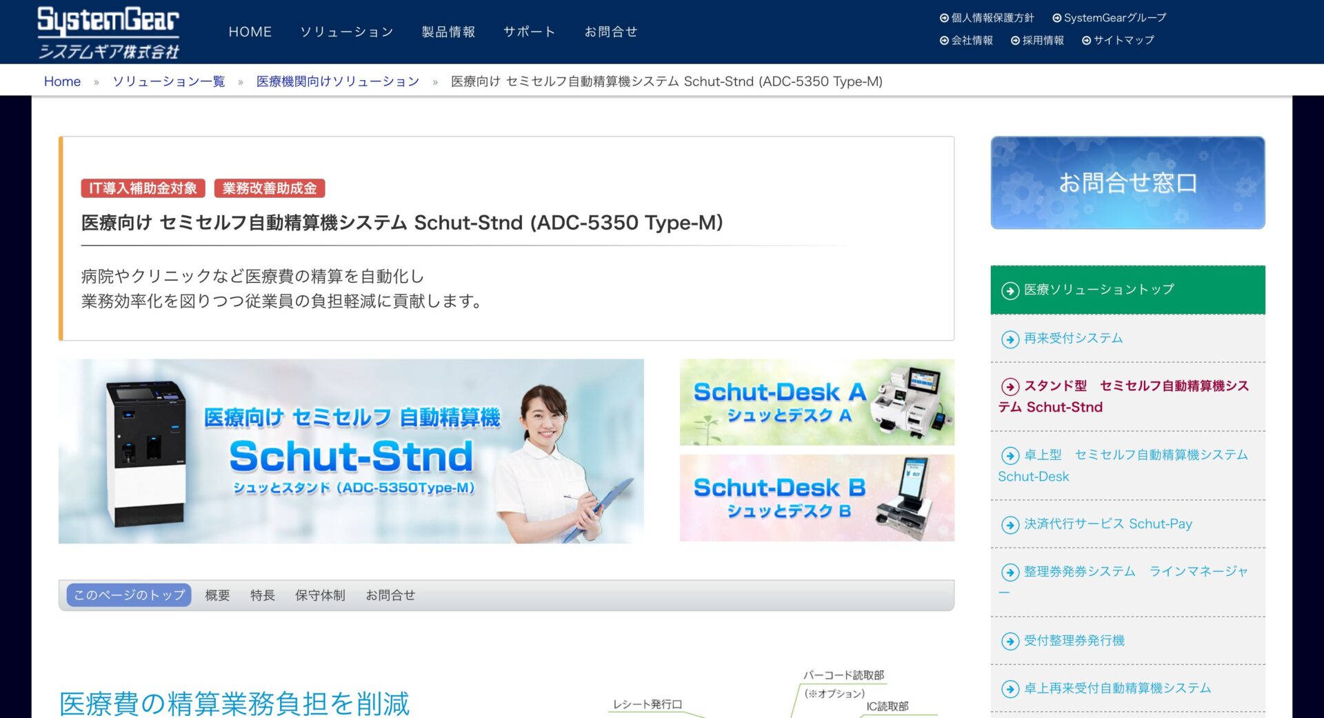The height and width of the screenshot is (718, 1324).
Task: Open the Schut-Desk B banner
Action: pos(817,498)
